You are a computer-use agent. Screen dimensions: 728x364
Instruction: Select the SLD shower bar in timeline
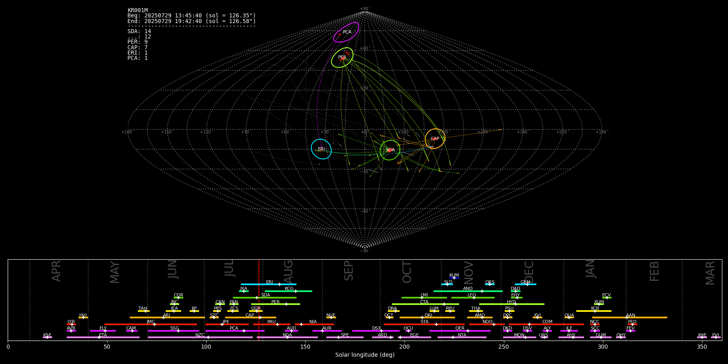pyautogui.click(x=447, y=284)
